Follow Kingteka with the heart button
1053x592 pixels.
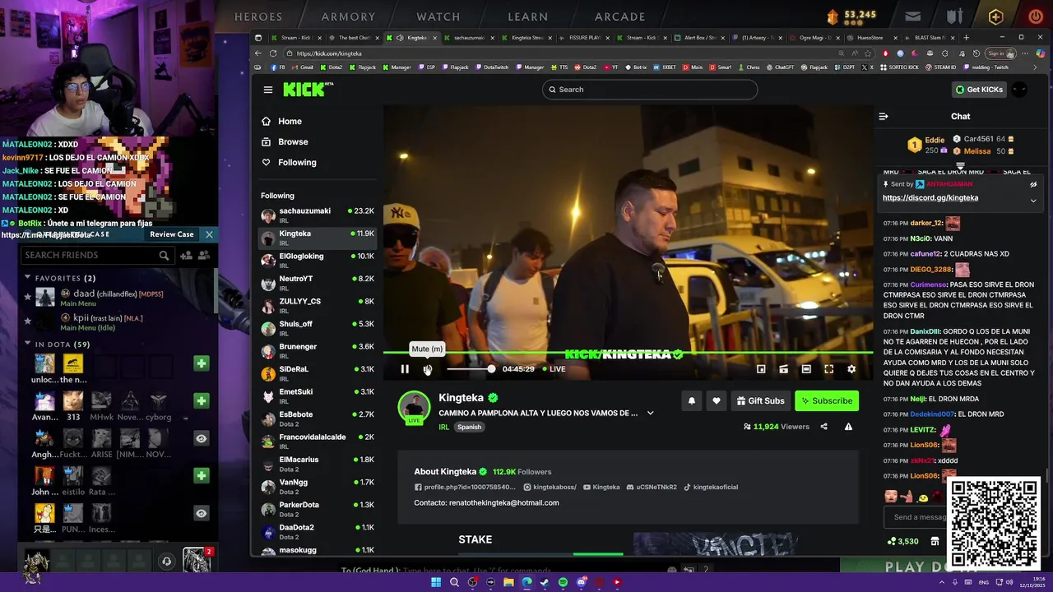[x=717, y=400]
